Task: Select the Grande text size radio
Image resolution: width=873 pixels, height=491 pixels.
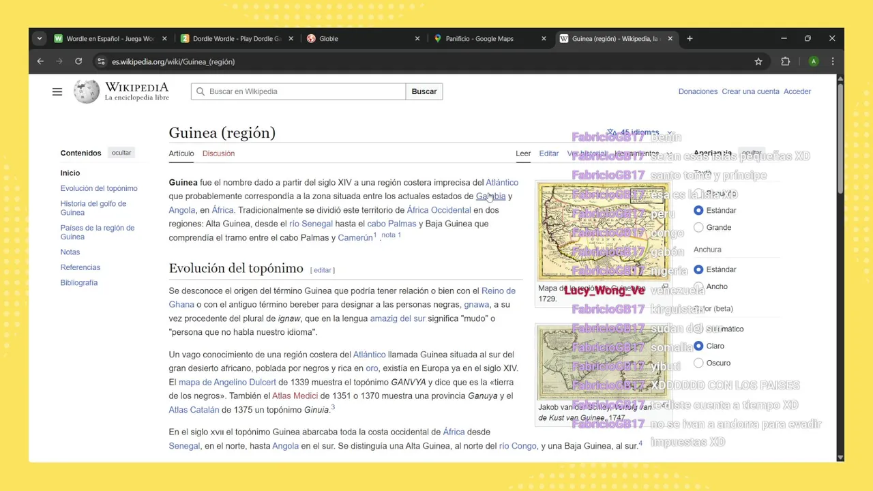Action: tap(698, 227)
